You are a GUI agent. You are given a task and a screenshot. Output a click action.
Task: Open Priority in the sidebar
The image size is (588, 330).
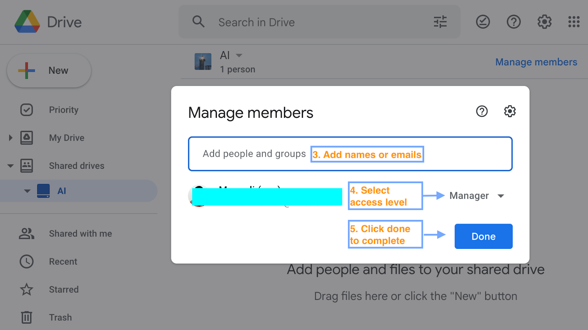(x=64, y=110)
